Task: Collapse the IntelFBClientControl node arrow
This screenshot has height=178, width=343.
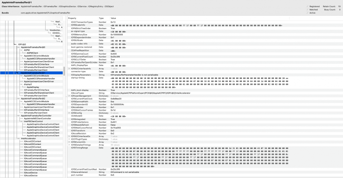Action: pyautogui.click(x=22, y=121)
